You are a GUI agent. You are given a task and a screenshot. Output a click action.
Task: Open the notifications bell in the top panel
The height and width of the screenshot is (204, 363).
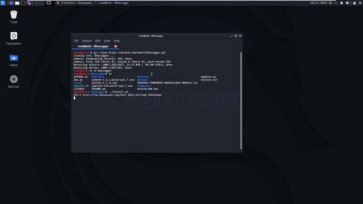pos(341,3)
